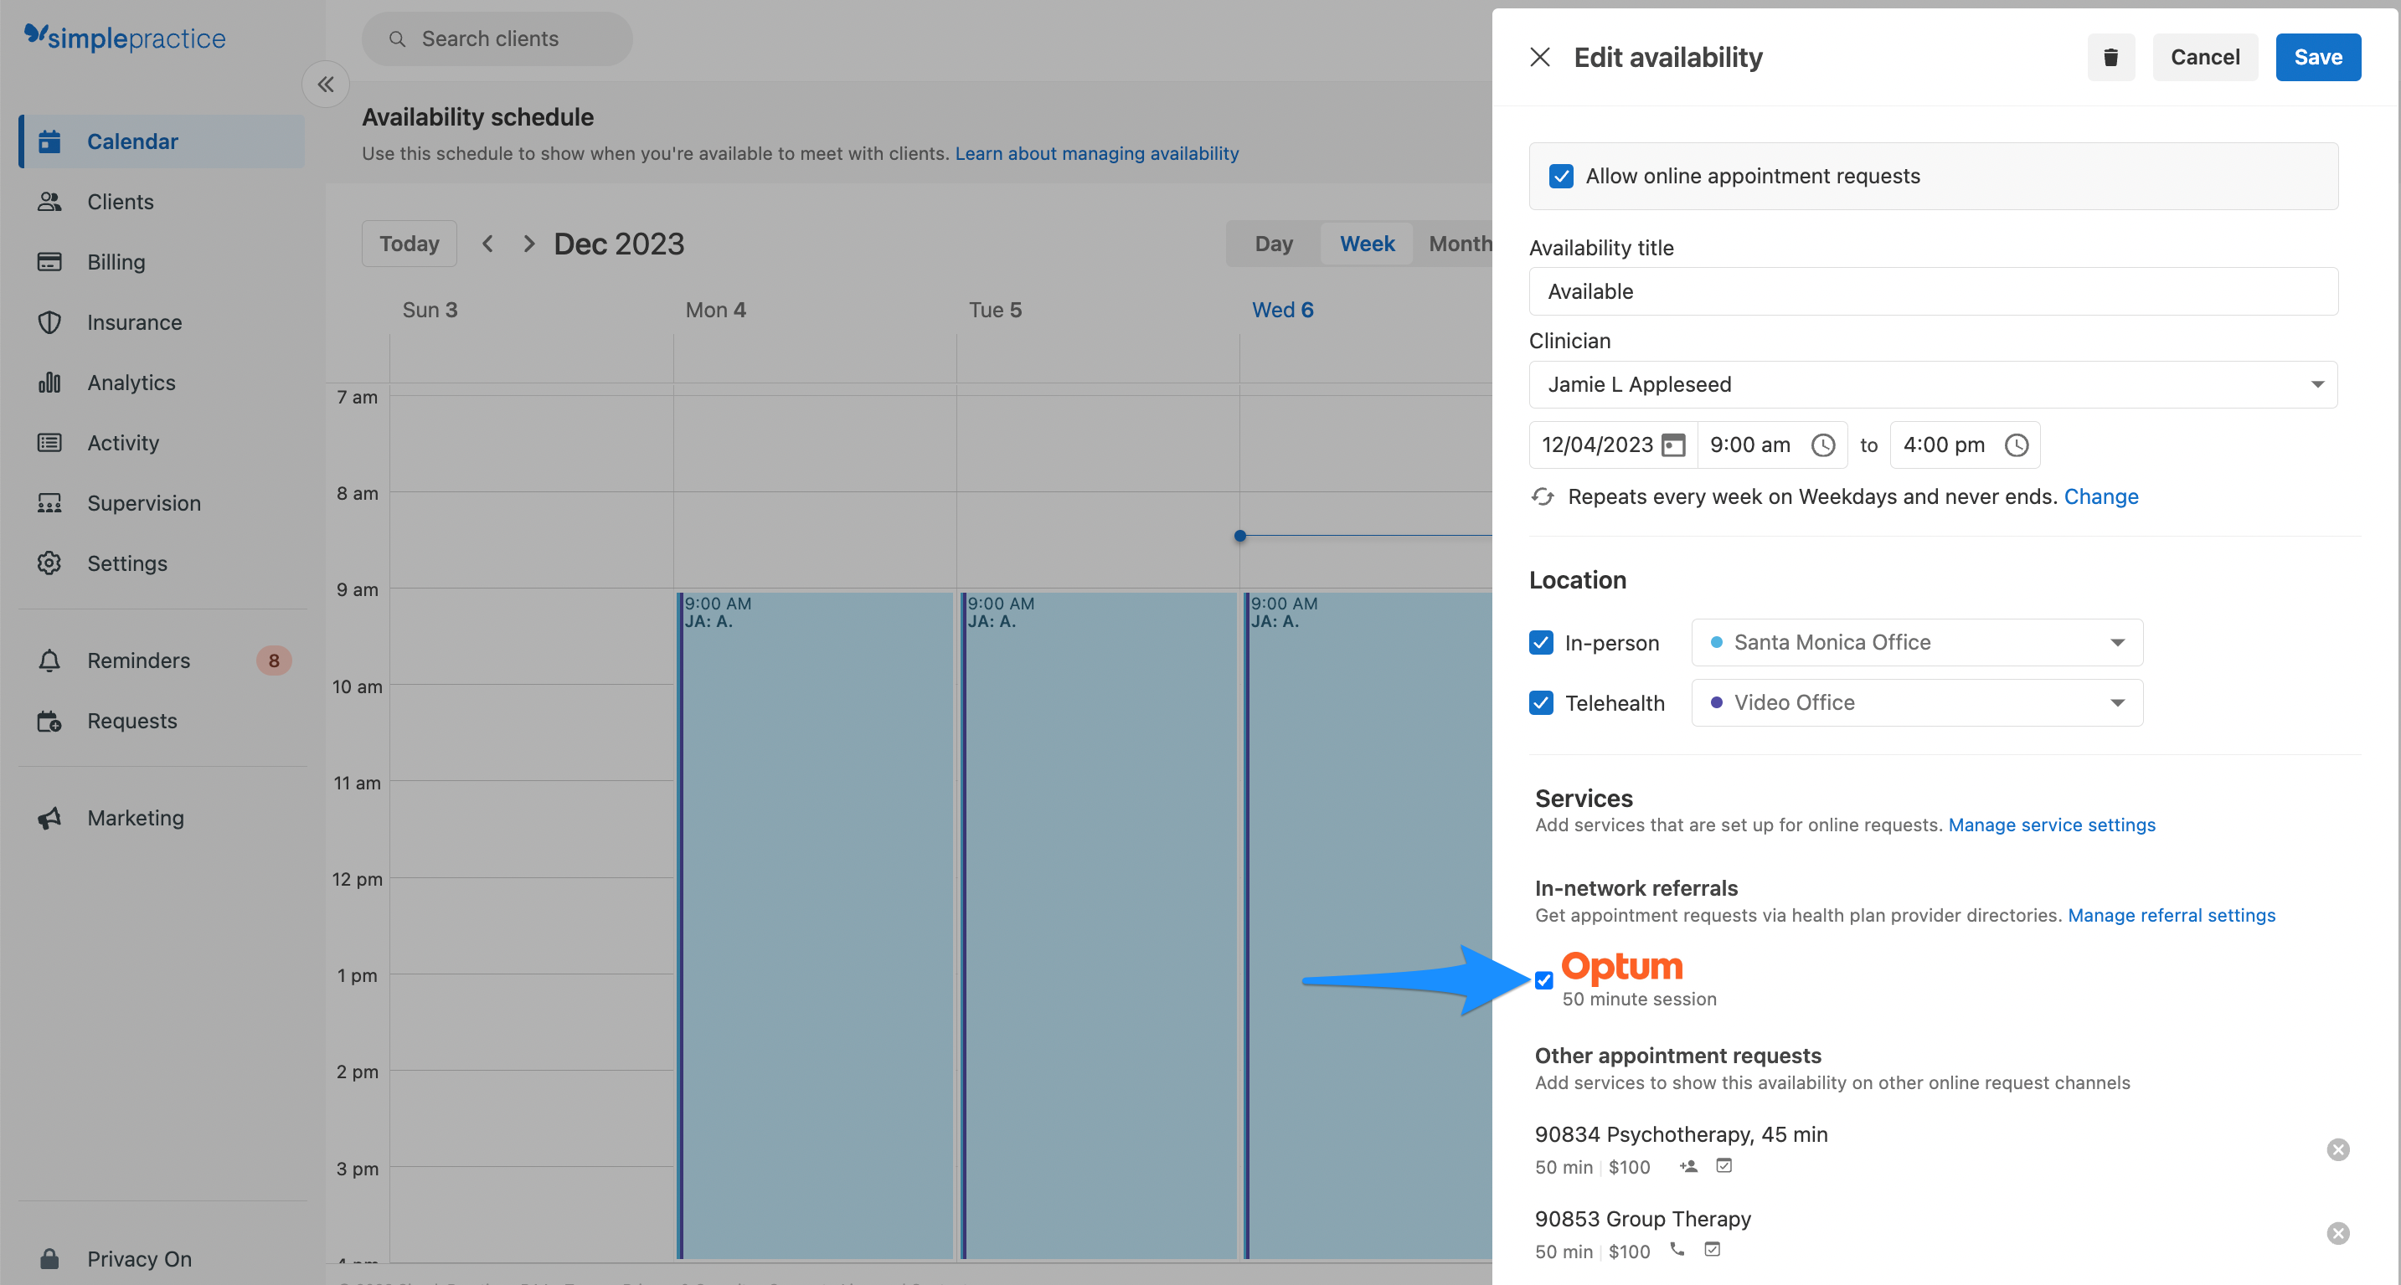
Task: Click the clock icon next to 9:00 am
Action: (1824, 445)
